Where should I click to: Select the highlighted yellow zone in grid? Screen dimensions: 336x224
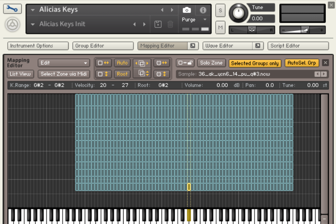pos(189,187)
